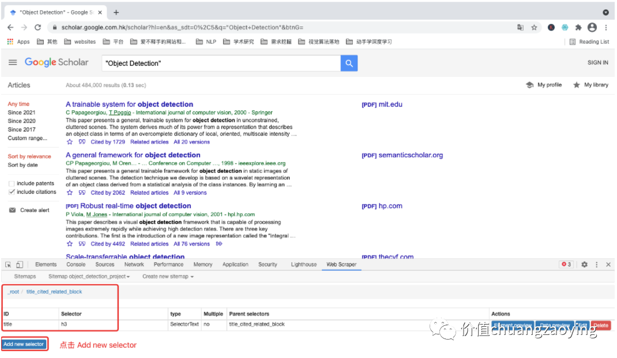Switch to the DevTools Network tab
This screenshot has width=617, height=358.
(134, 265)
